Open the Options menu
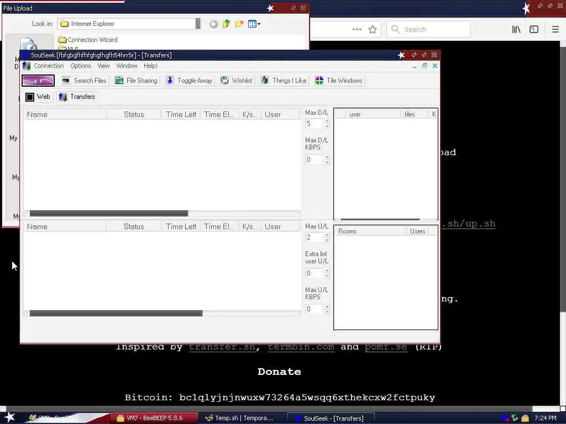Image resolution: width=566 pixels, height=424 pixels. [81, 66]
